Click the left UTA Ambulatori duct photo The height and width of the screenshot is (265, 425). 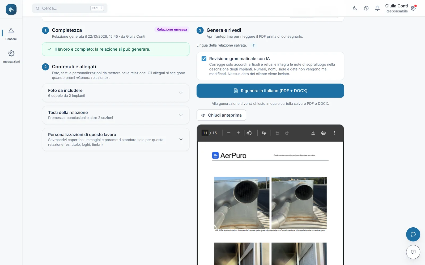tap(242, 203)
